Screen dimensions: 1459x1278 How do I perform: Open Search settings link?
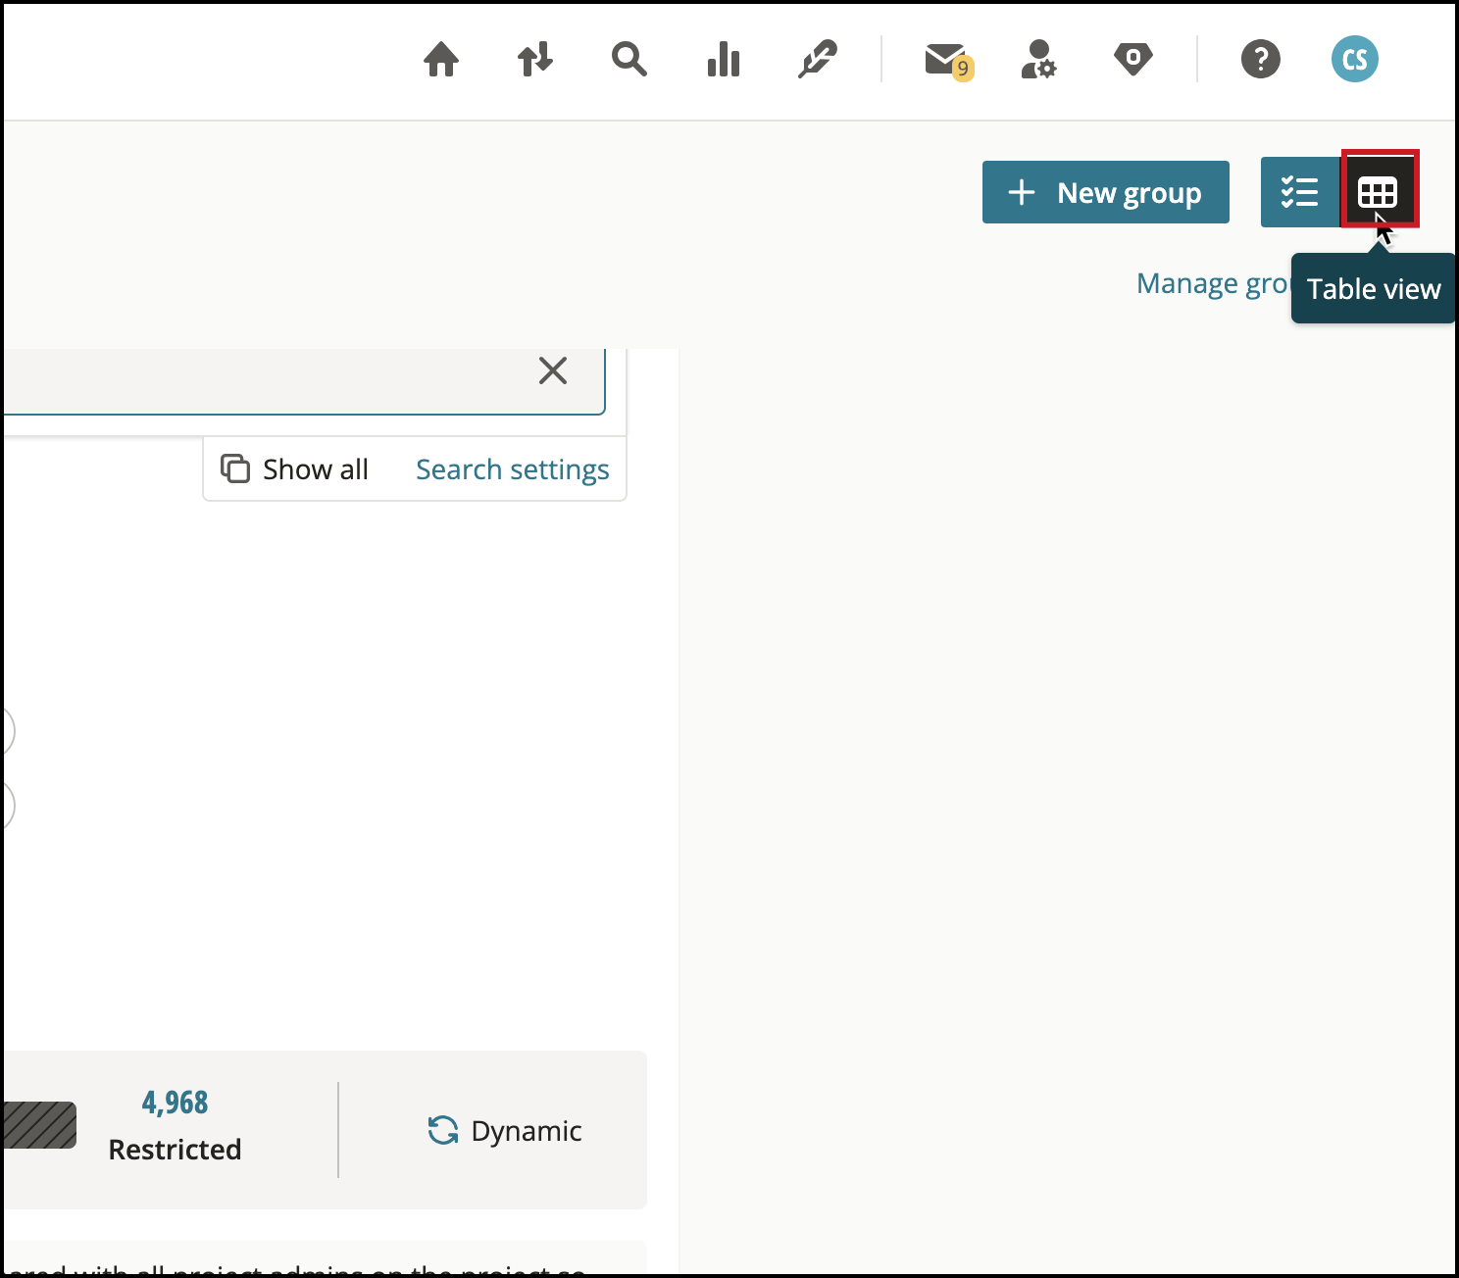coord(513,469)
